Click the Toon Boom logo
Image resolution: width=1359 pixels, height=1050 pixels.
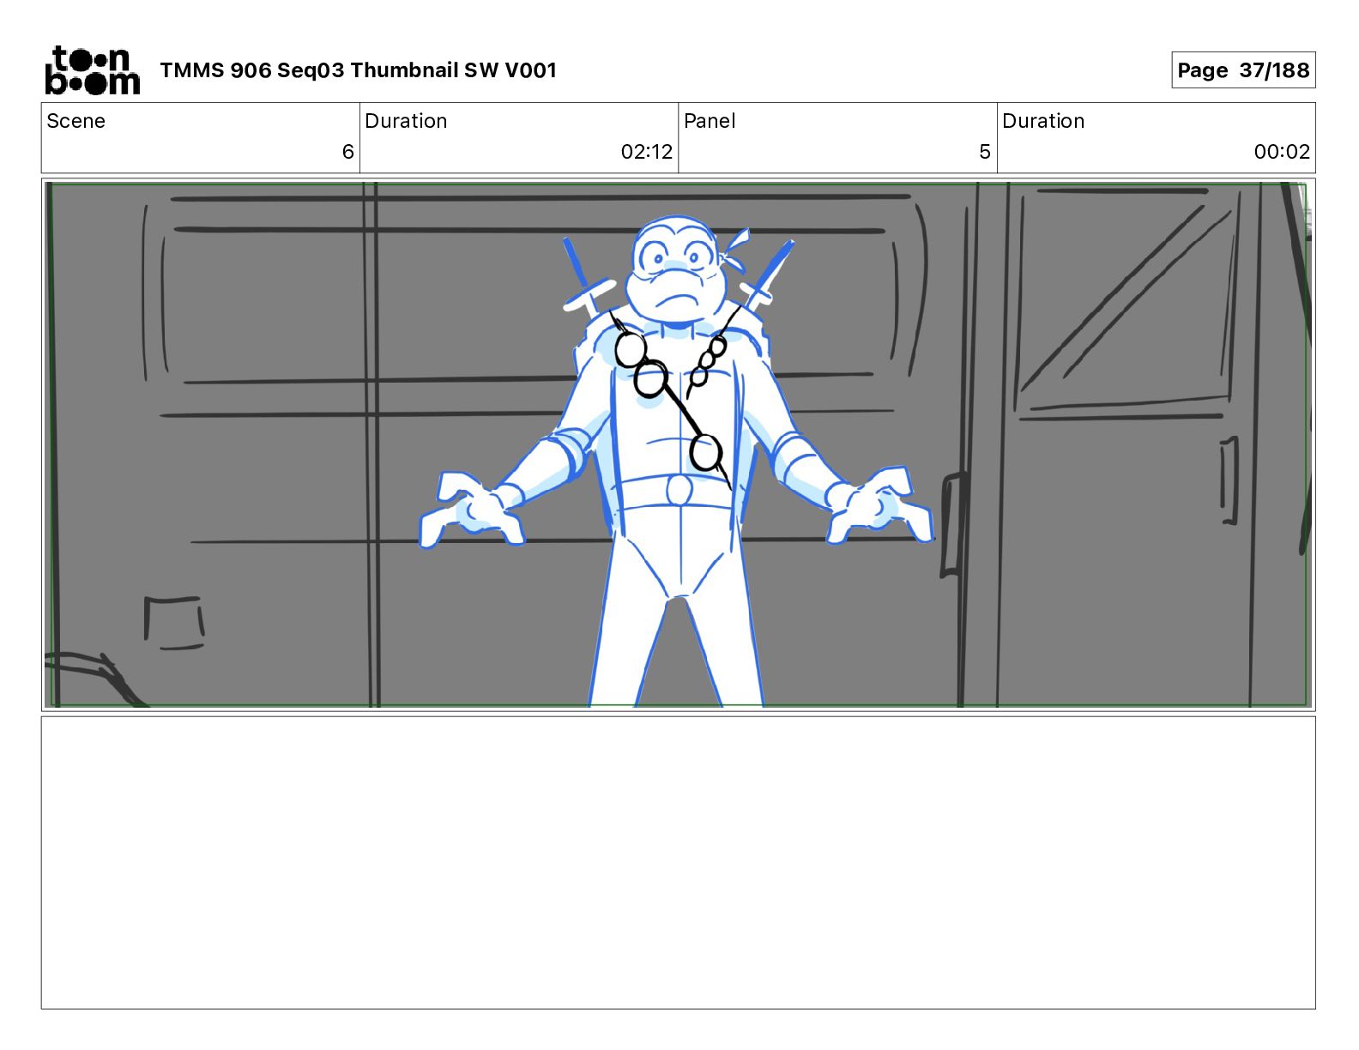click(92, 70)
